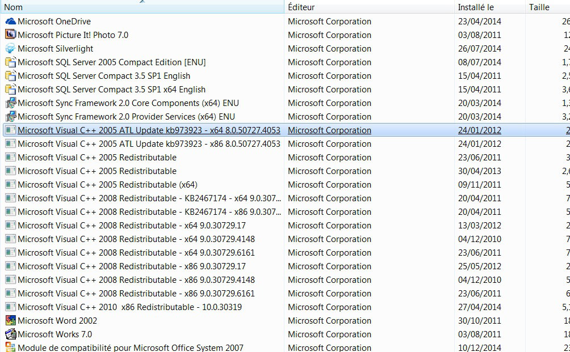Click highlighted date 24/01/2012 in ATL x64 row
Screen dimensions: 570x352
pyautogui.click(x=480, y=130)
